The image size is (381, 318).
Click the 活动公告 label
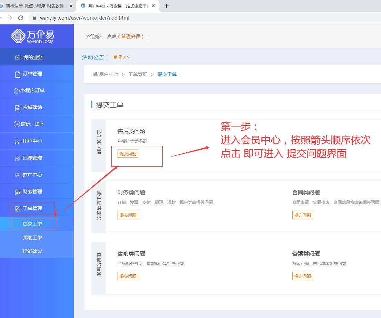(95, 57)
